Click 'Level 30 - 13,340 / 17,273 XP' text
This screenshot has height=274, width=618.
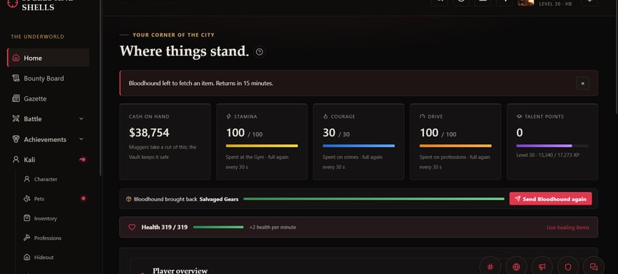[548, 156]
